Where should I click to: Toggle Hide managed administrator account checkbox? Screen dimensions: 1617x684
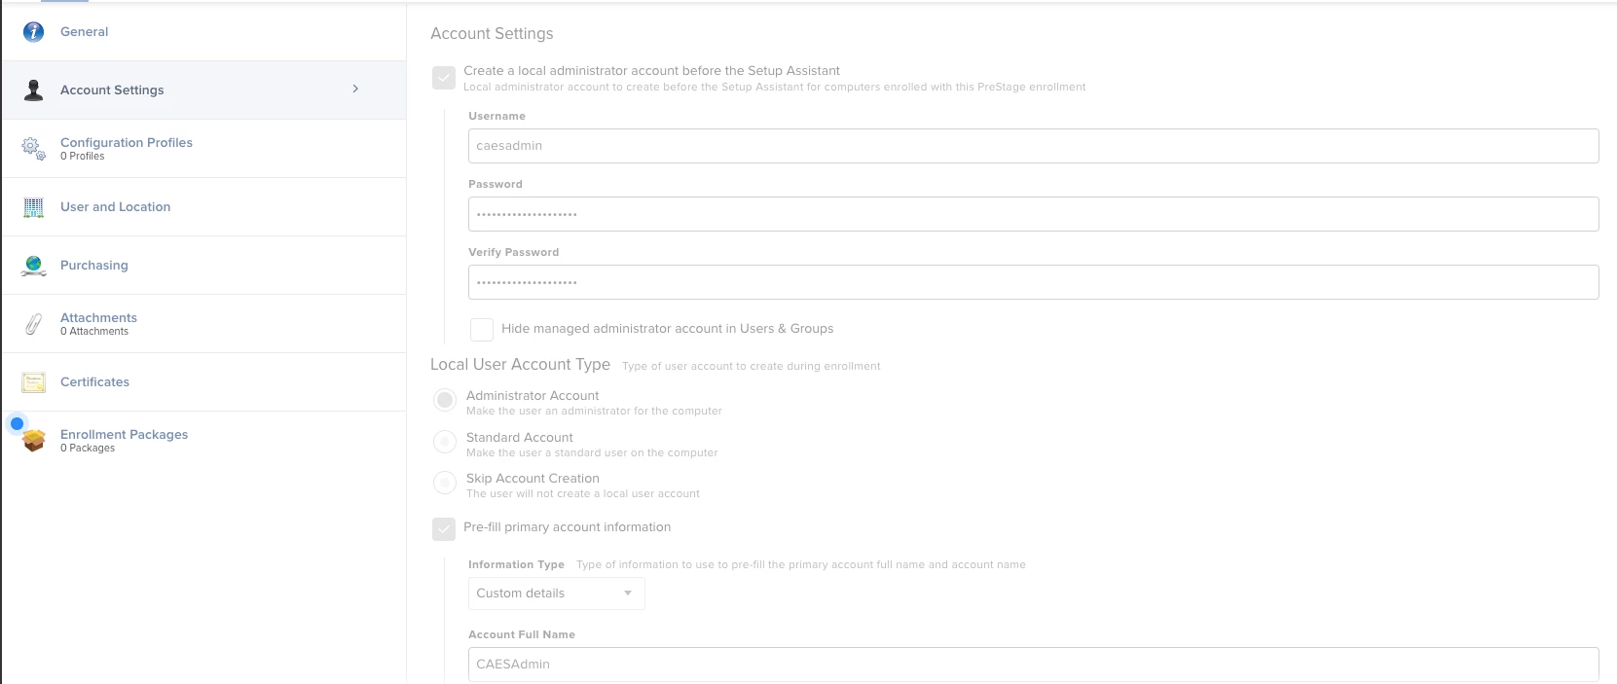482,329
